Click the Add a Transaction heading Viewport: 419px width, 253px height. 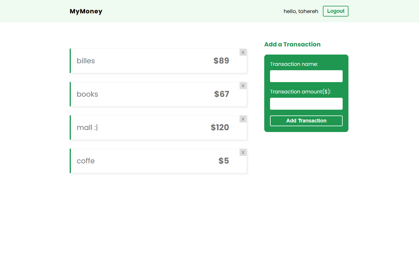pyautogui.click(x=292, y=44)
